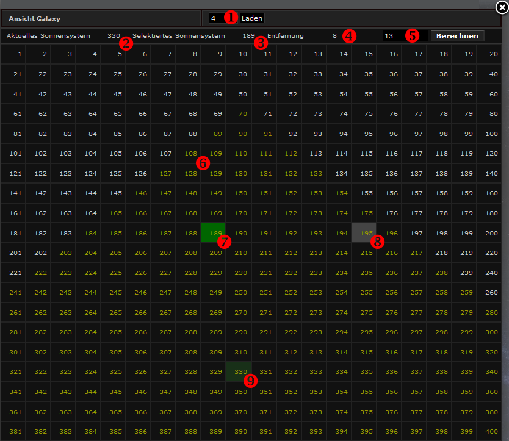Click the Laden button
Viewport: 509px width, 441px height.
(252, 18)
